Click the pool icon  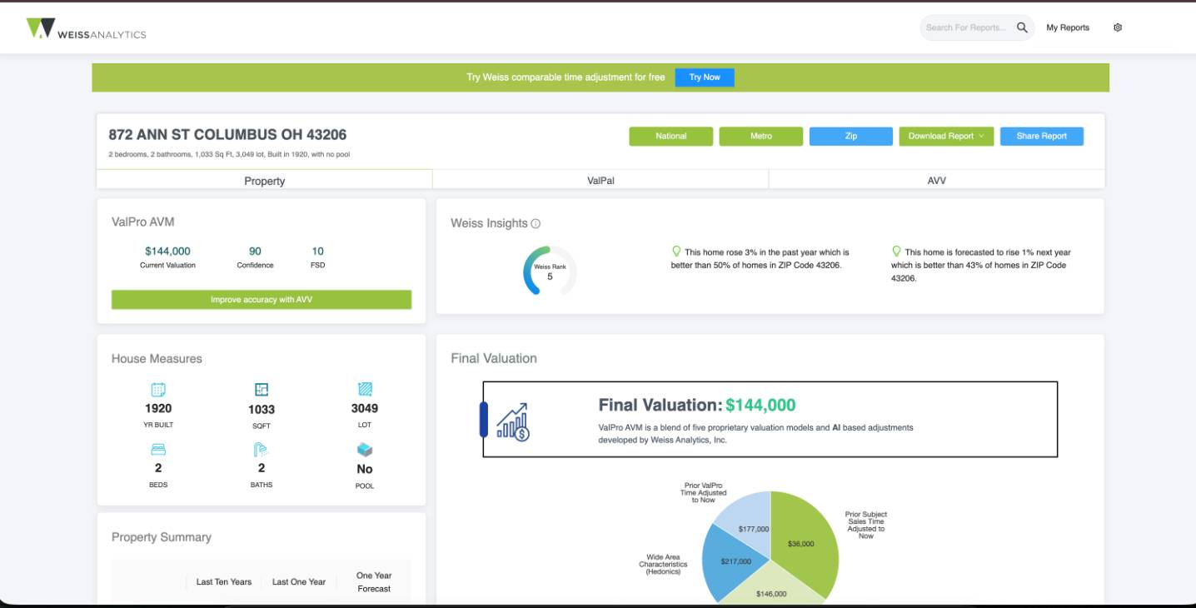[x=365, y=450]
